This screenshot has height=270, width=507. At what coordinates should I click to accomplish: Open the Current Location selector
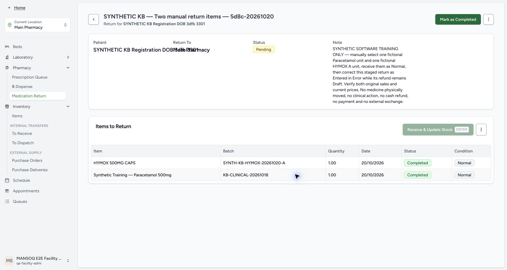tap(38, 25)
